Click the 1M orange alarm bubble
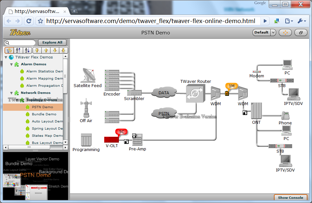The width and height of the screenshot is (312, 203). tap(232, 86)
